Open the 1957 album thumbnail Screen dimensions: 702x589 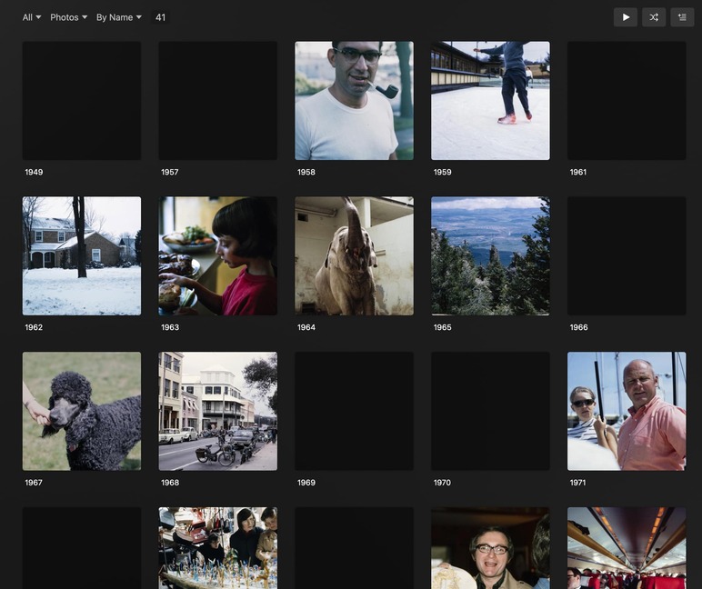click(218, 101)
